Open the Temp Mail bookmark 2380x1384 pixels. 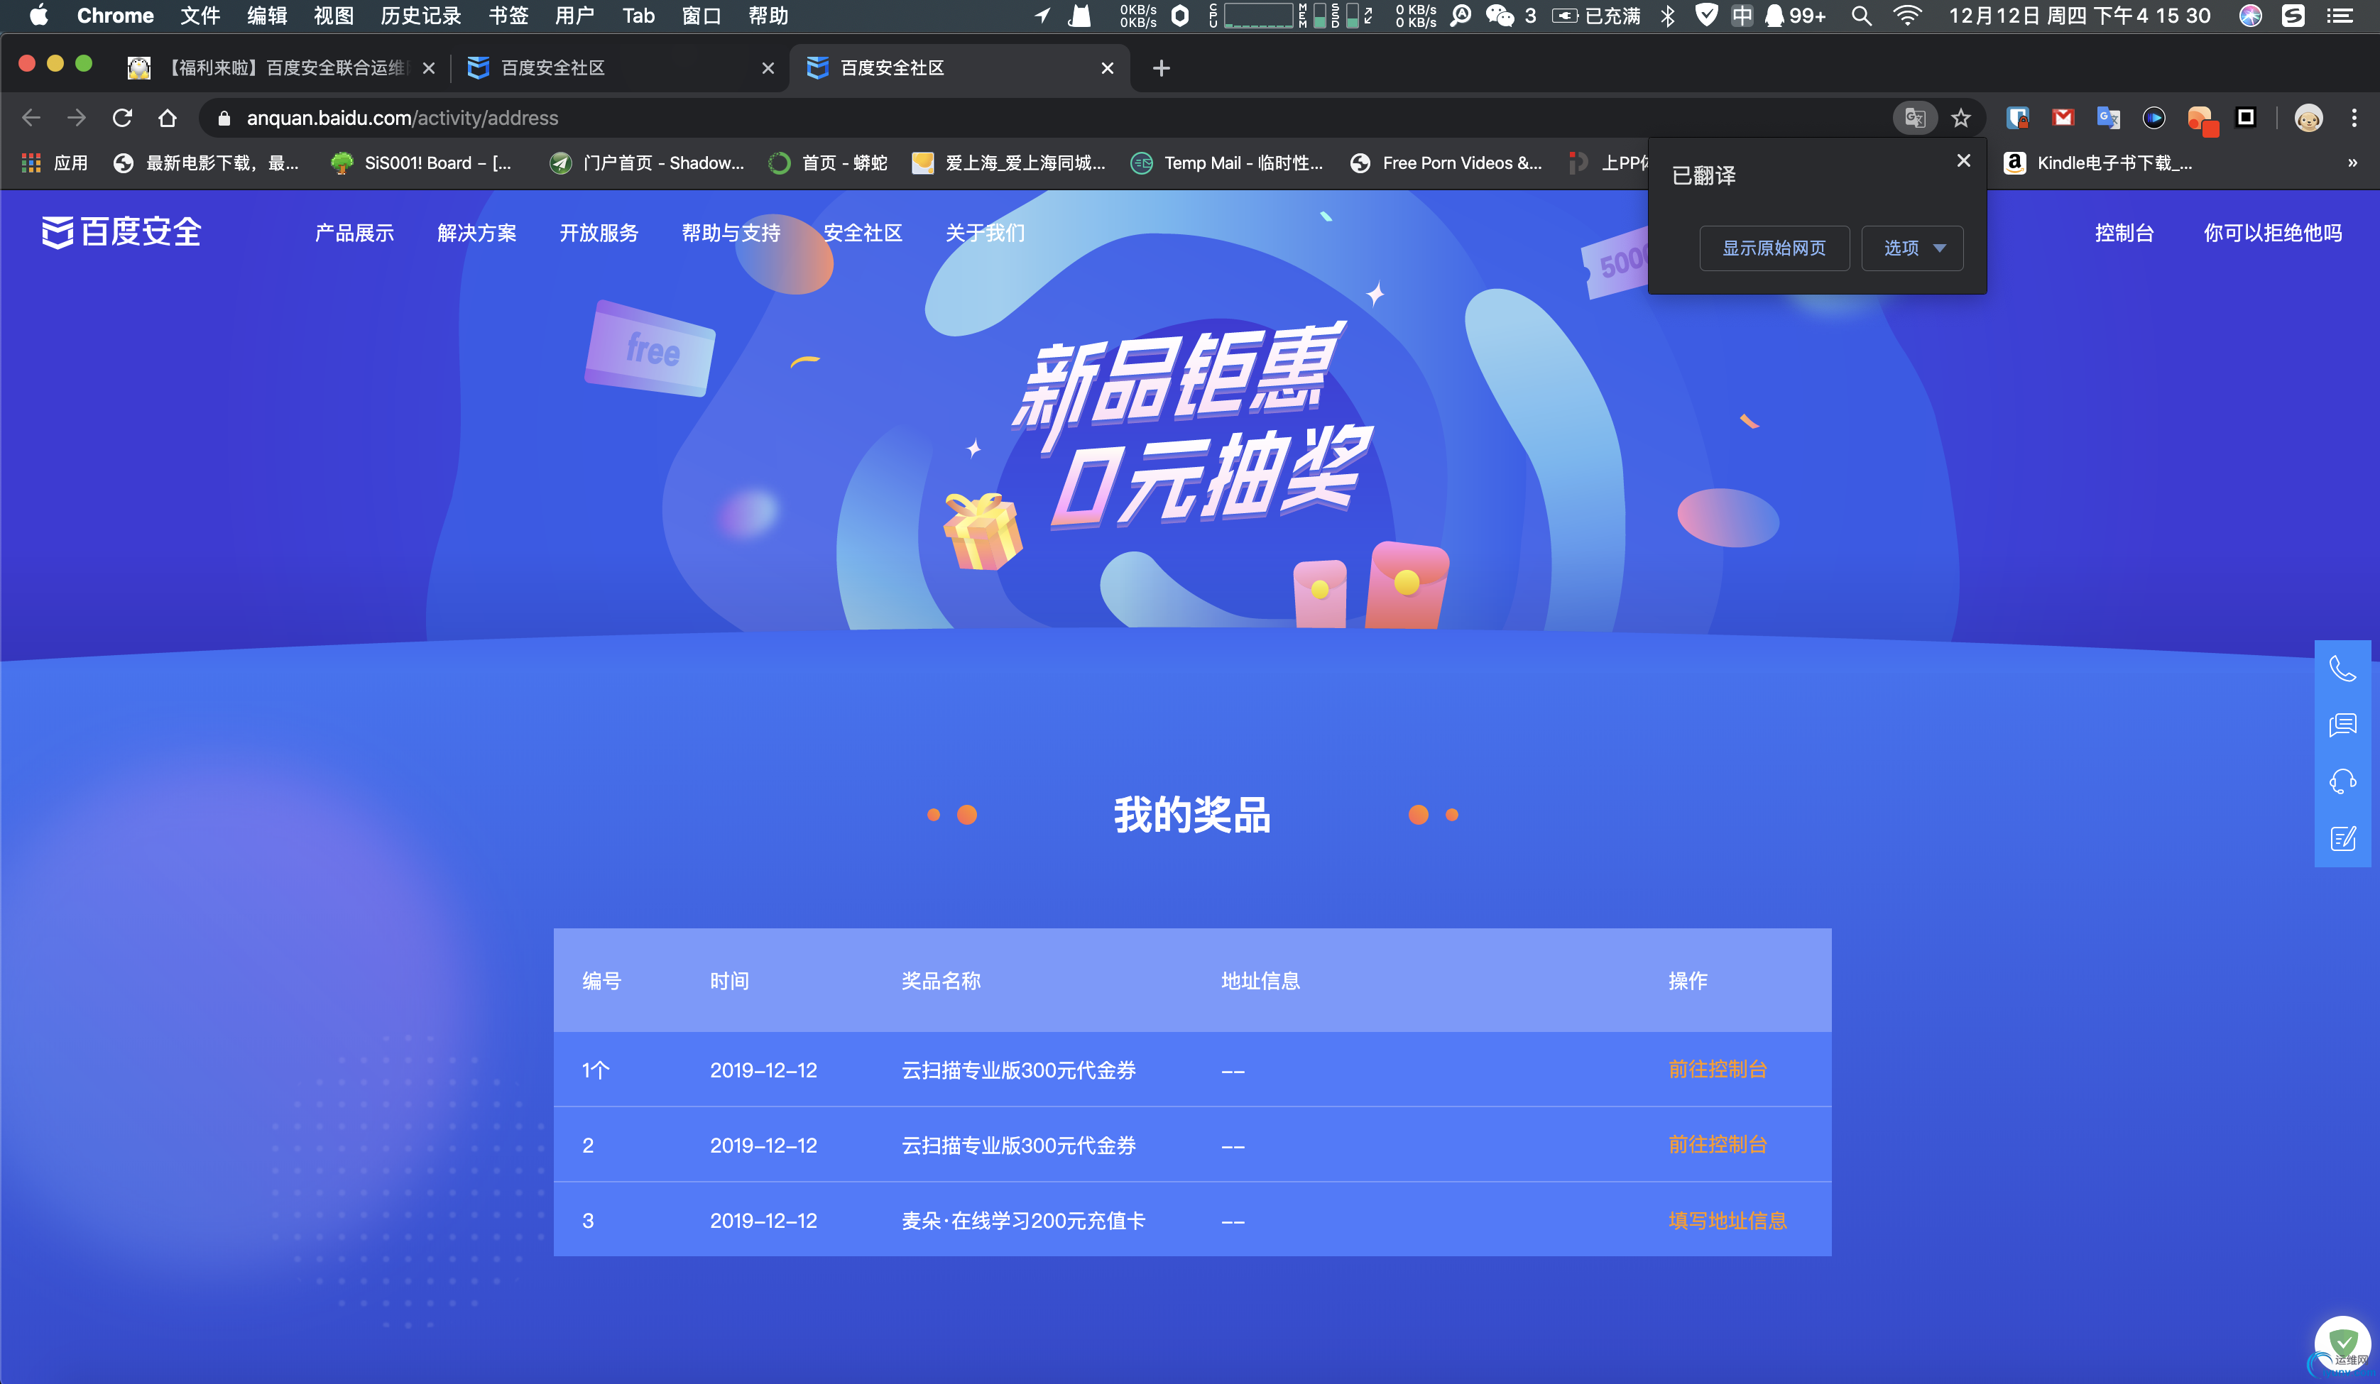(1226, 163)
